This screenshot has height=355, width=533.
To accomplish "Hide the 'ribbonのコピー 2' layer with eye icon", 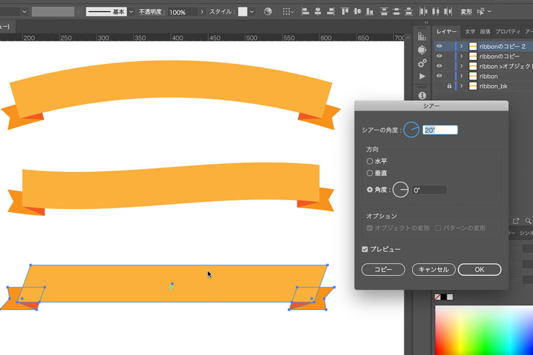I will coord(439,46).
